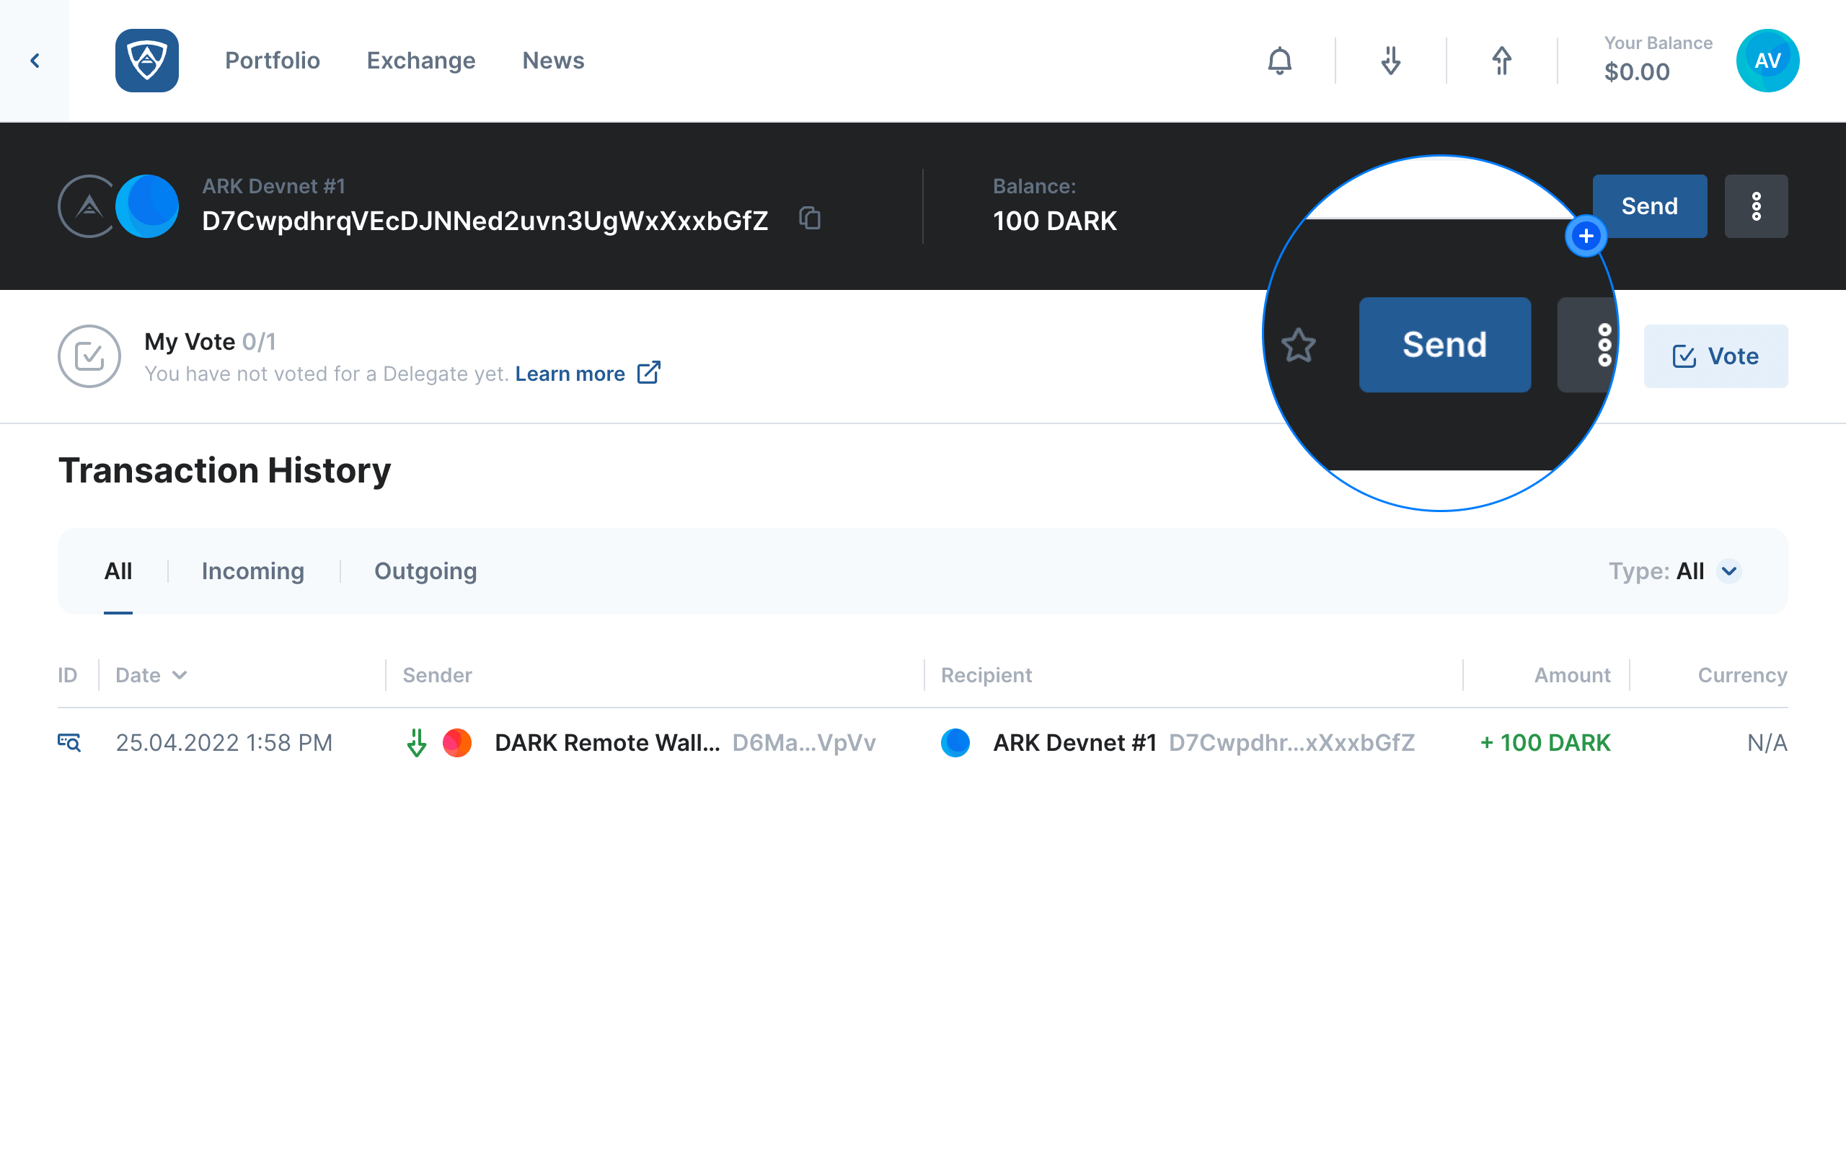Click the ARK shield logo

(147, 61)
